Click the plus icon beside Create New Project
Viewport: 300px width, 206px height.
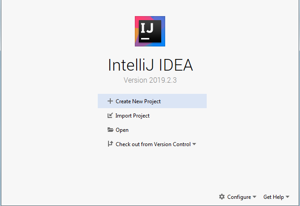tap(110, 101)
